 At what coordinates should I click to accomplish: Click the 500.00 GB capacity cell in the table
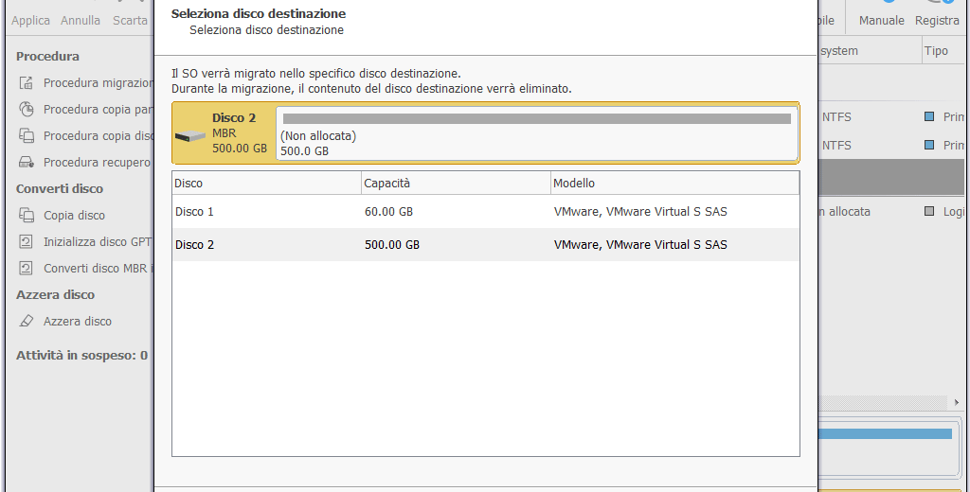[x=391, y=245]
